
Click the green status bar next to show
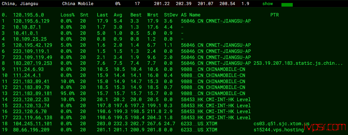tap(287, 5)
